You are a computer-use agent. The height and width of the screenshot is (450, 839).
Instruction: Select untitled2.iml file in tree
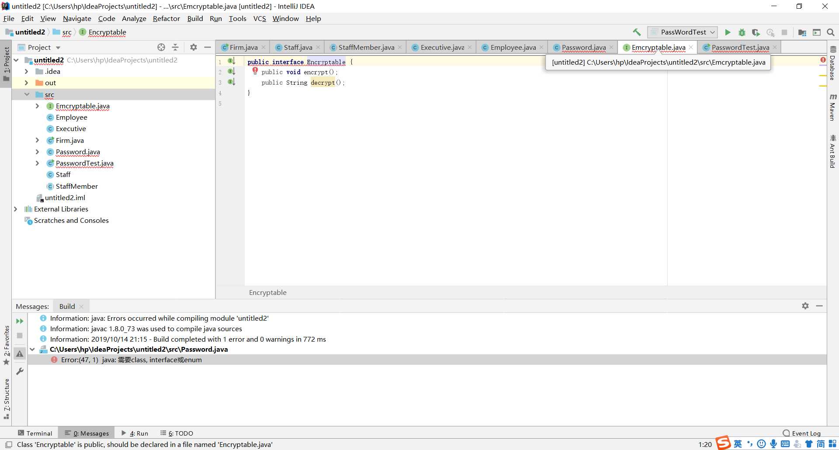(65, 197)
